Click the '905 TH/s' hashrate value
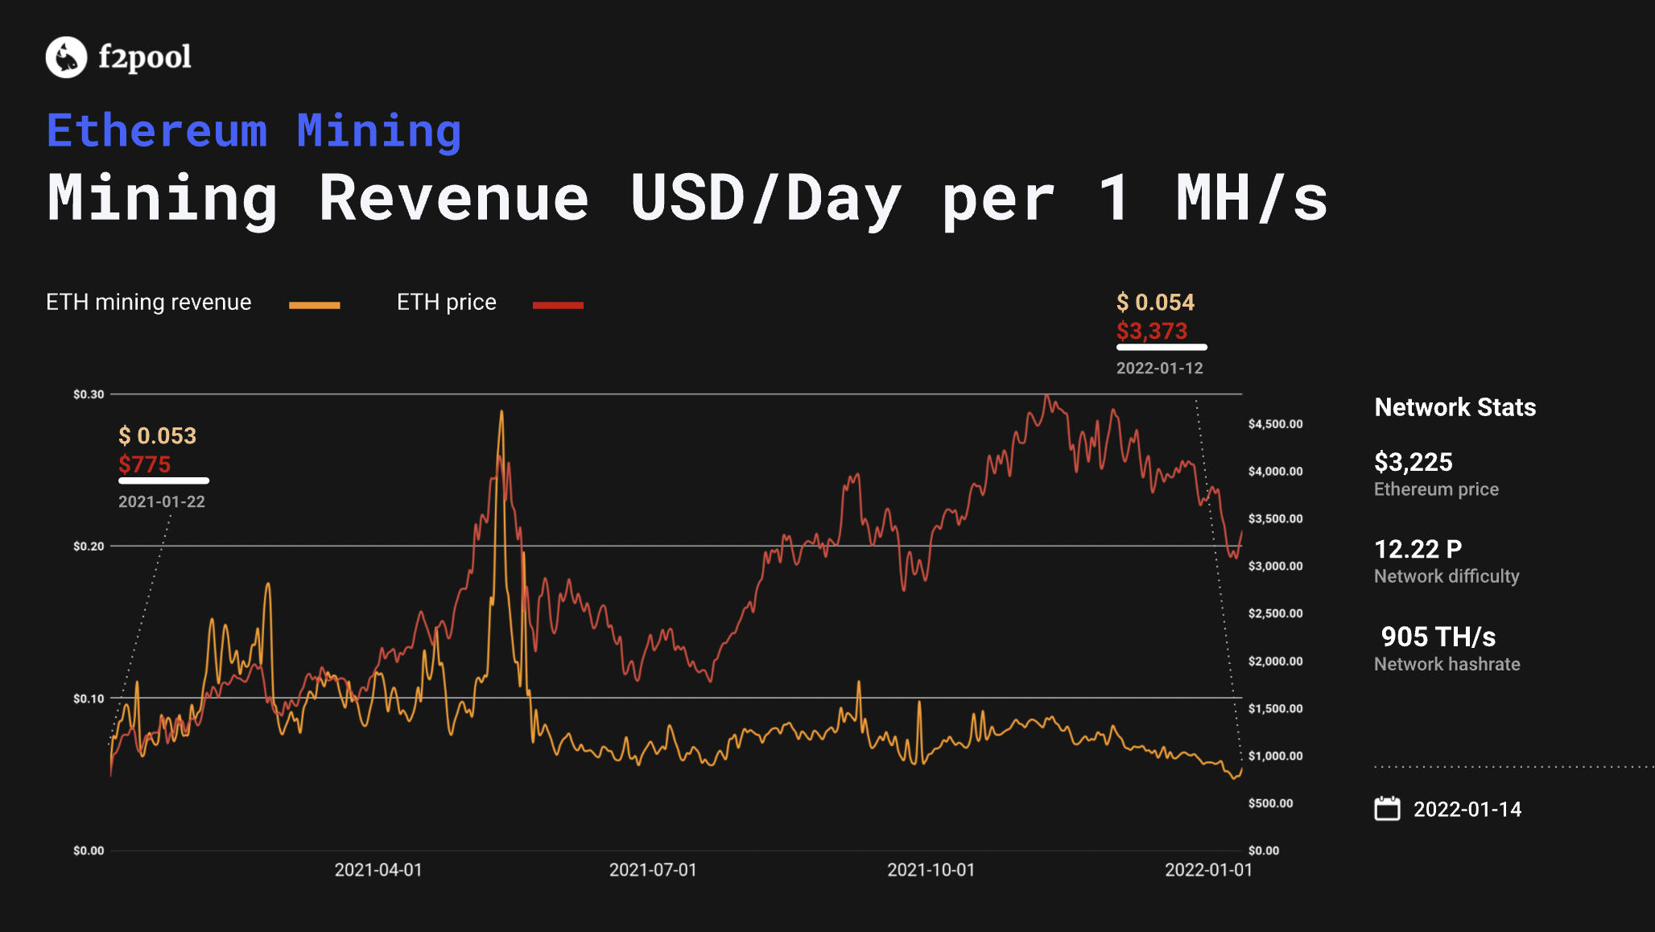Viewport: 1655px width, 932px height. (x=1438, y=637)
